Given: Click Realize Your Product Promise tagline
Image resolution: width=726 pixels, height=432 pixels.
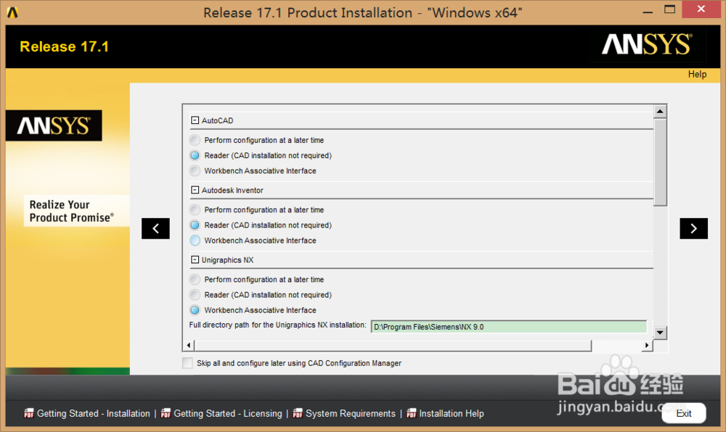Looking at the screenshot, I should (x=72, y=211).
